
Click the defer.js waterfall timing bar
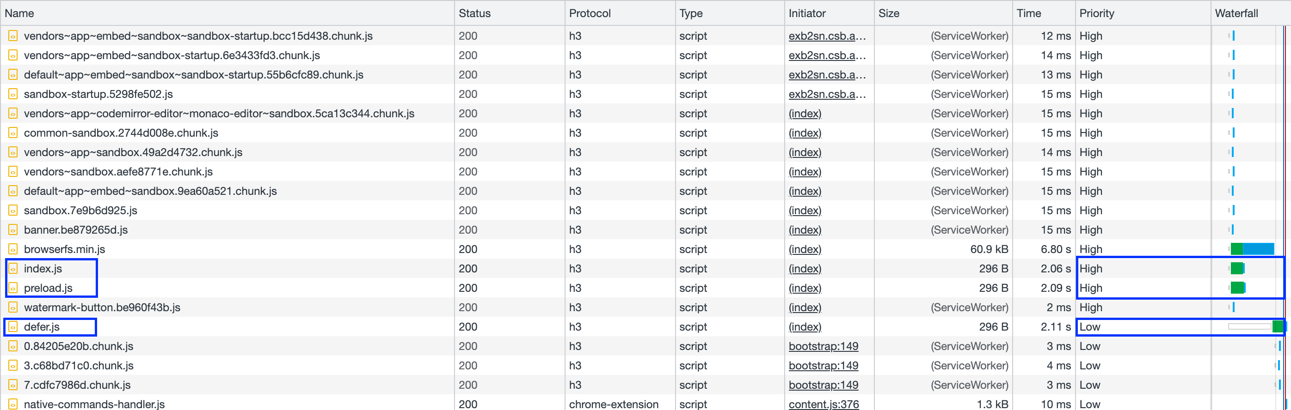(x=1278, y=327)
